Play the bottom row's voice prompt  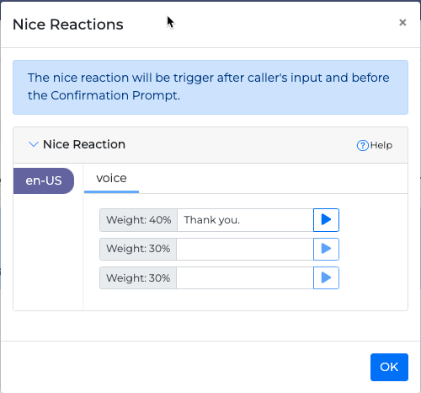tap(326, 278)
